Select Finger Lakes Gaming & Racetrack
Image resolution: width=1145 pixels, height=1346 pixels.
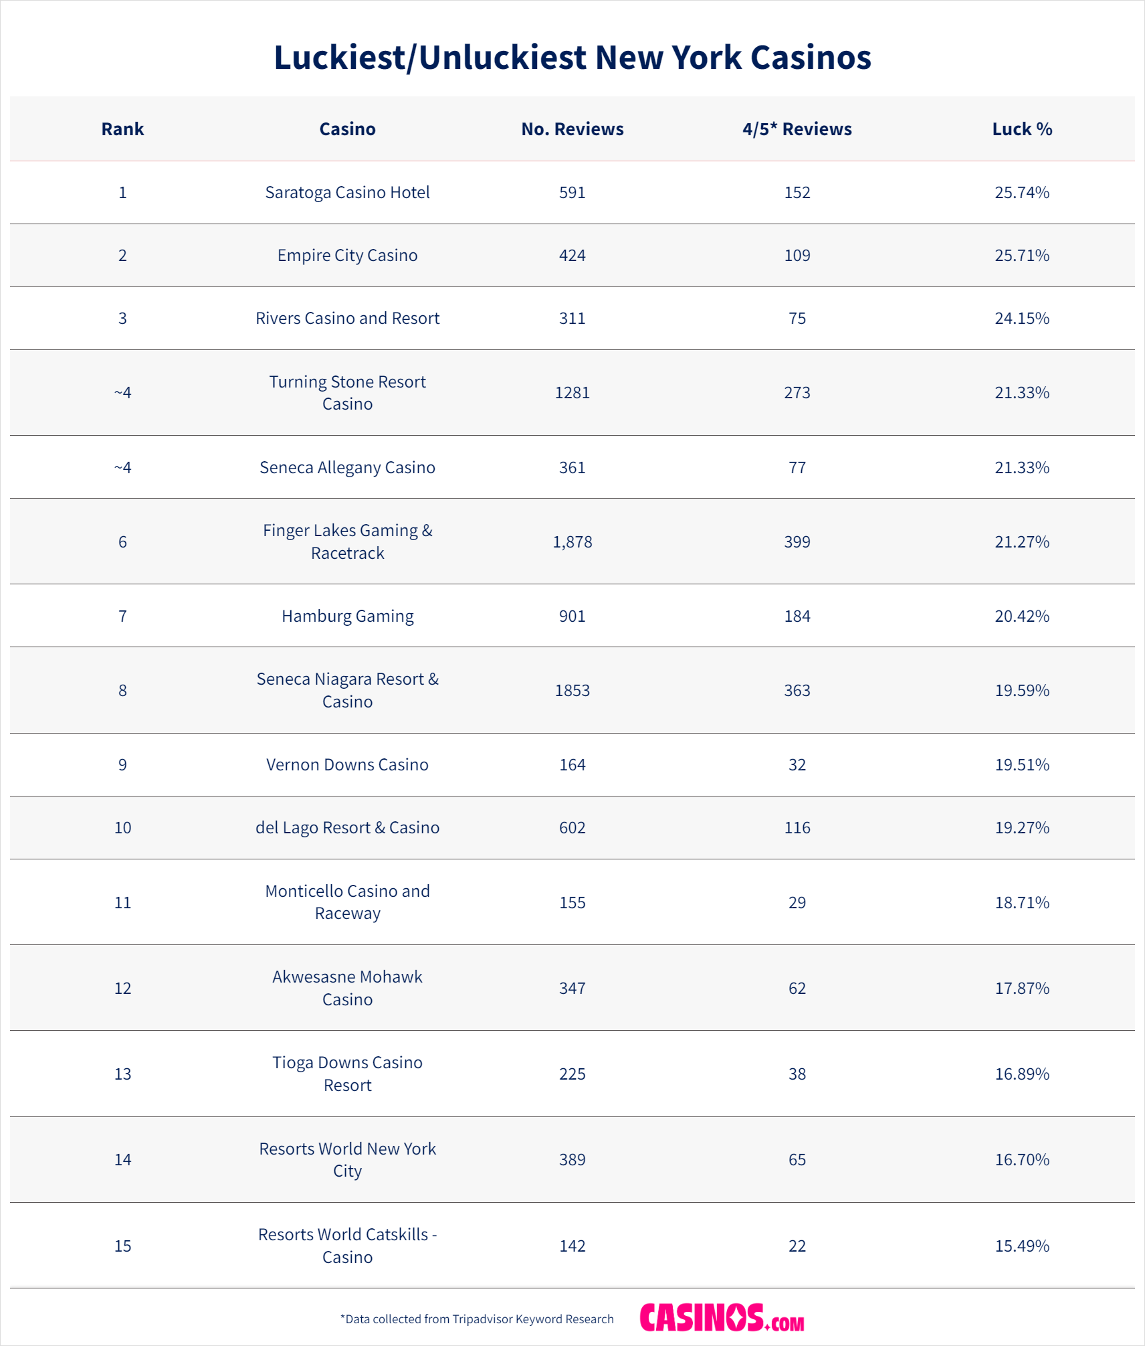click(347, 541)
